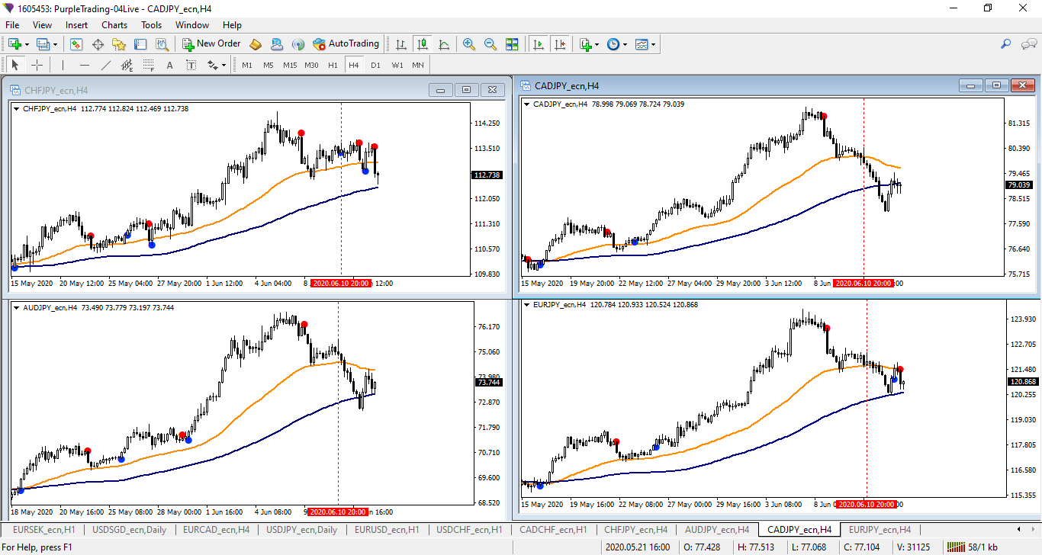Open the Insert menu
Image resolution: width=1042 pixels, height=555 pixels.
coord(76,25)
